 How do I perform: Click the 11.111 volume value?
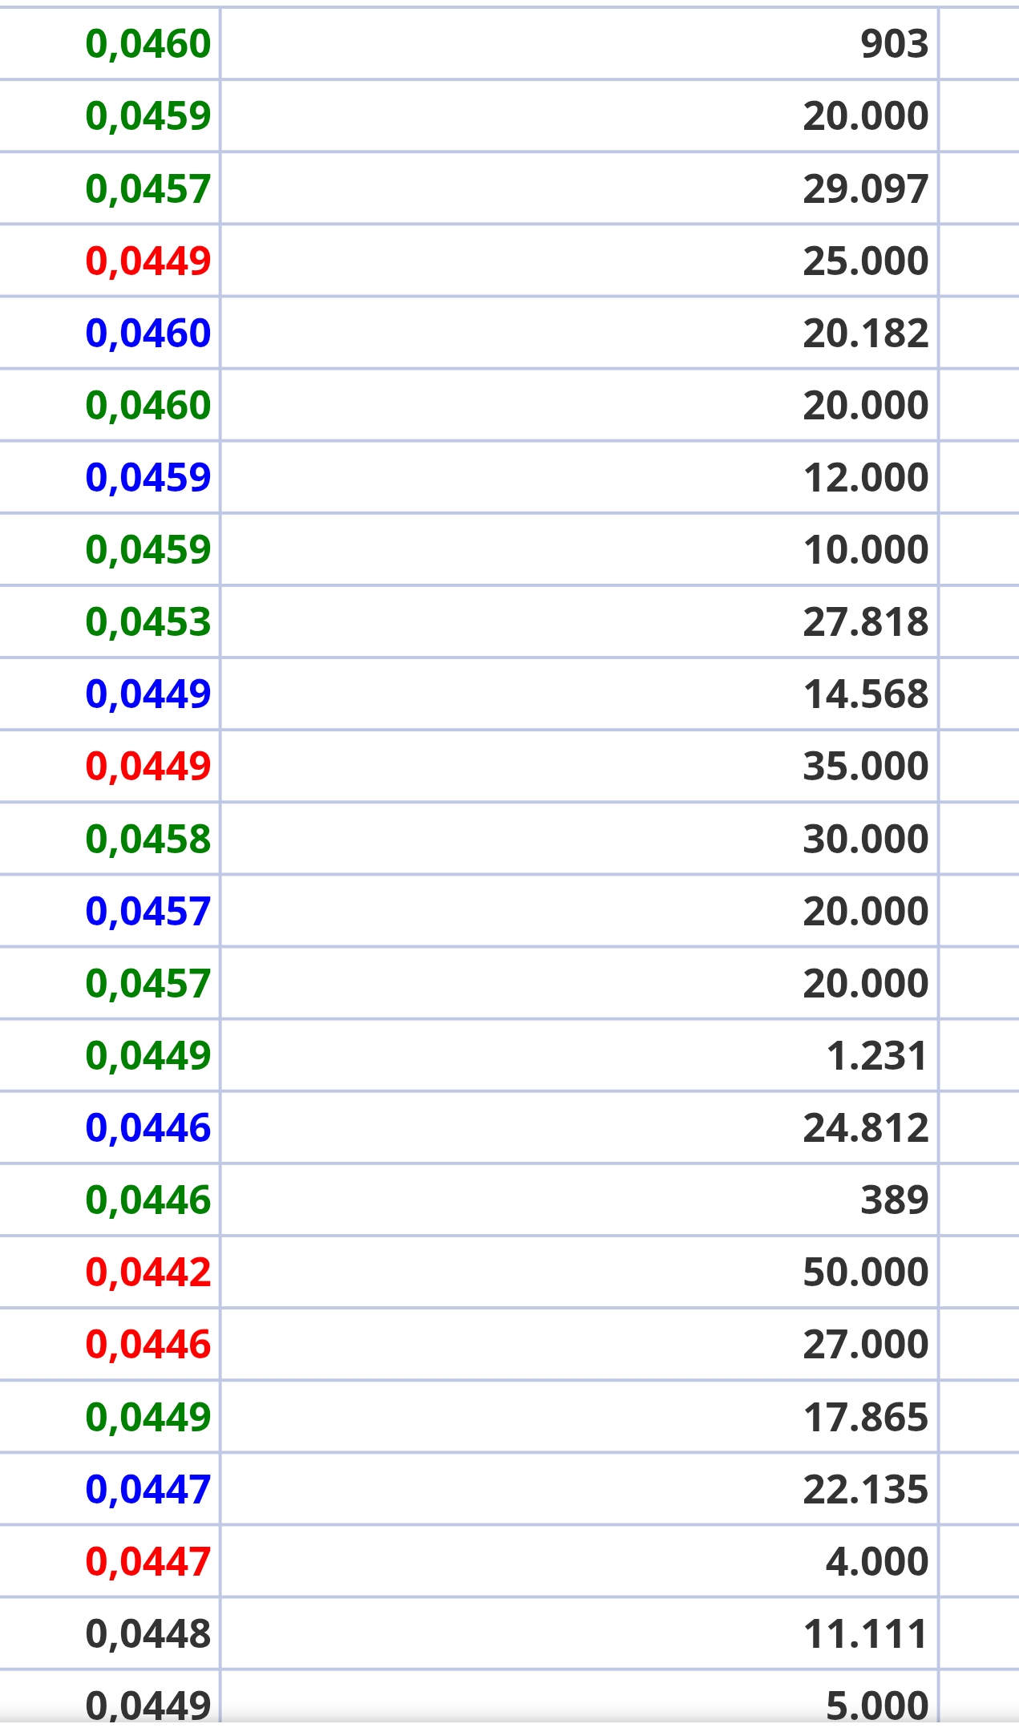[866, 1634]
